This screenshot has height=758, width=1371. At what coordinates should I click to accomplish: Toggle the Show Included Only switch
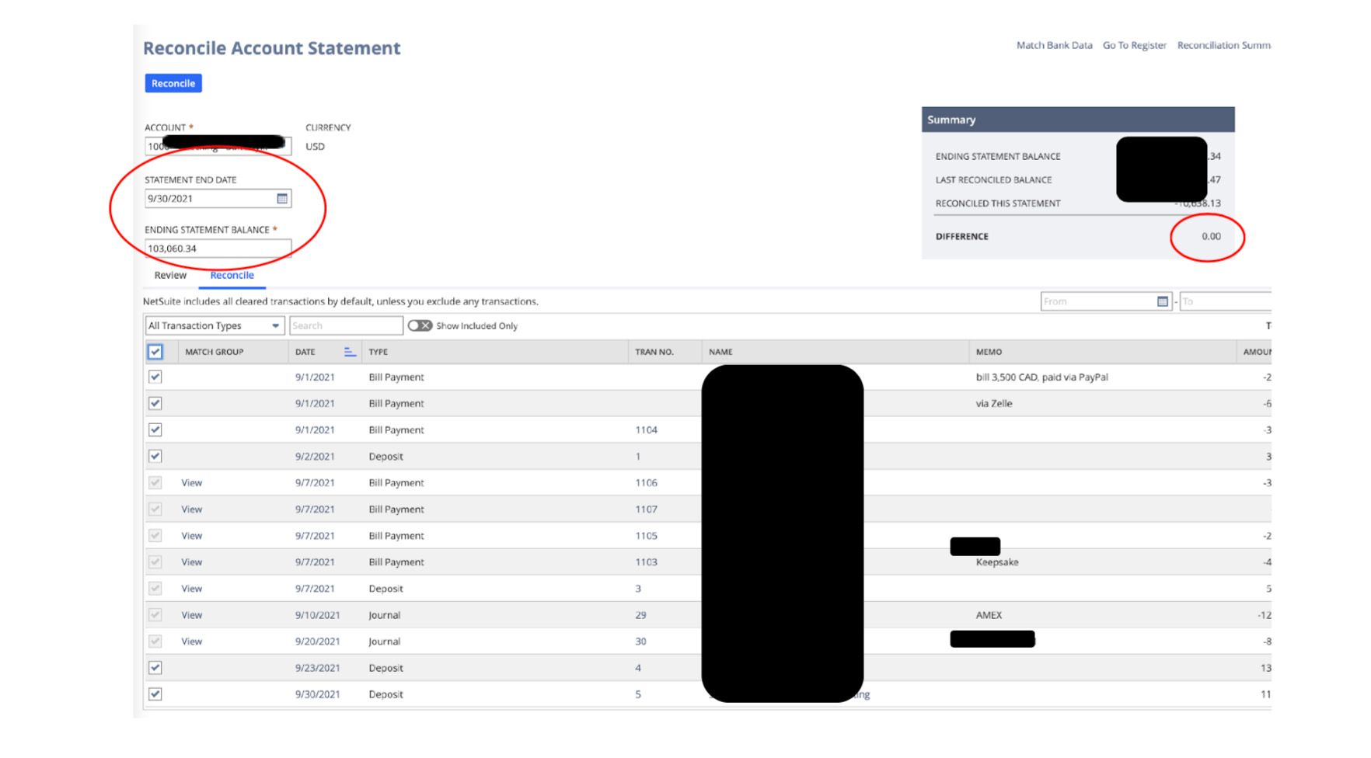pos(419,325)
